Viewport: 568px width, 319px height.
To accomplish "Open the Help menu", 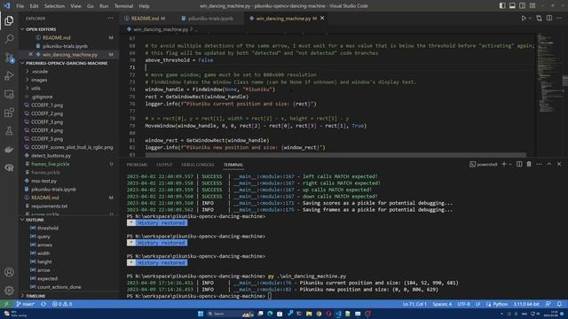I will pos(144,6).
